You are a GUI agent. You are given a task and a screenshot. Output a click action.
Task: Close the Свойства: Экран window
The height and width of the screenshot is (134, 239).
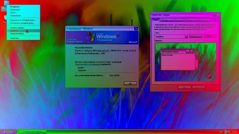218,15
